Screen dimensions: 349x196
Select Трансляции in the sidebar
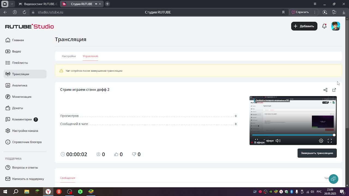[25, 74]
